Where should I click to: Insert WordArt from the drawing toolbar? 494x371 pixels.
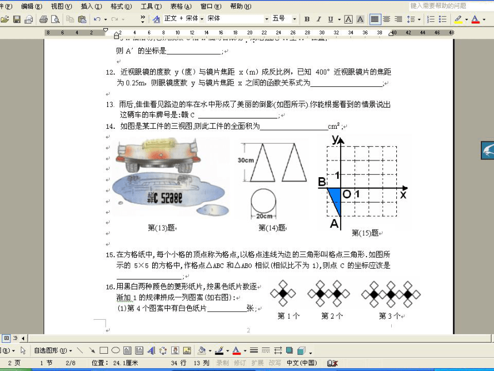pos(151,350)
